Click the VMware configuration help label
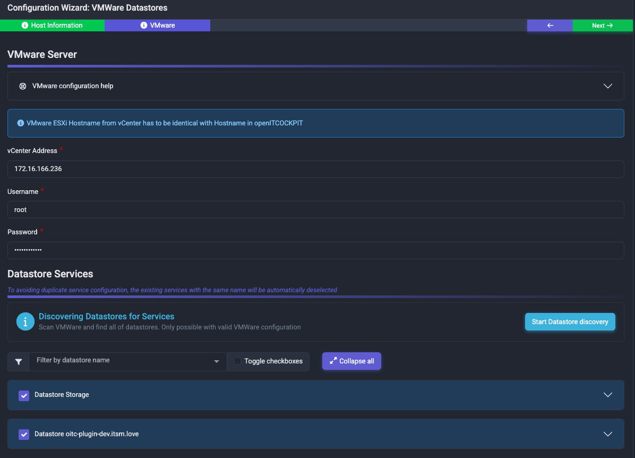 (x=73, y=86)
